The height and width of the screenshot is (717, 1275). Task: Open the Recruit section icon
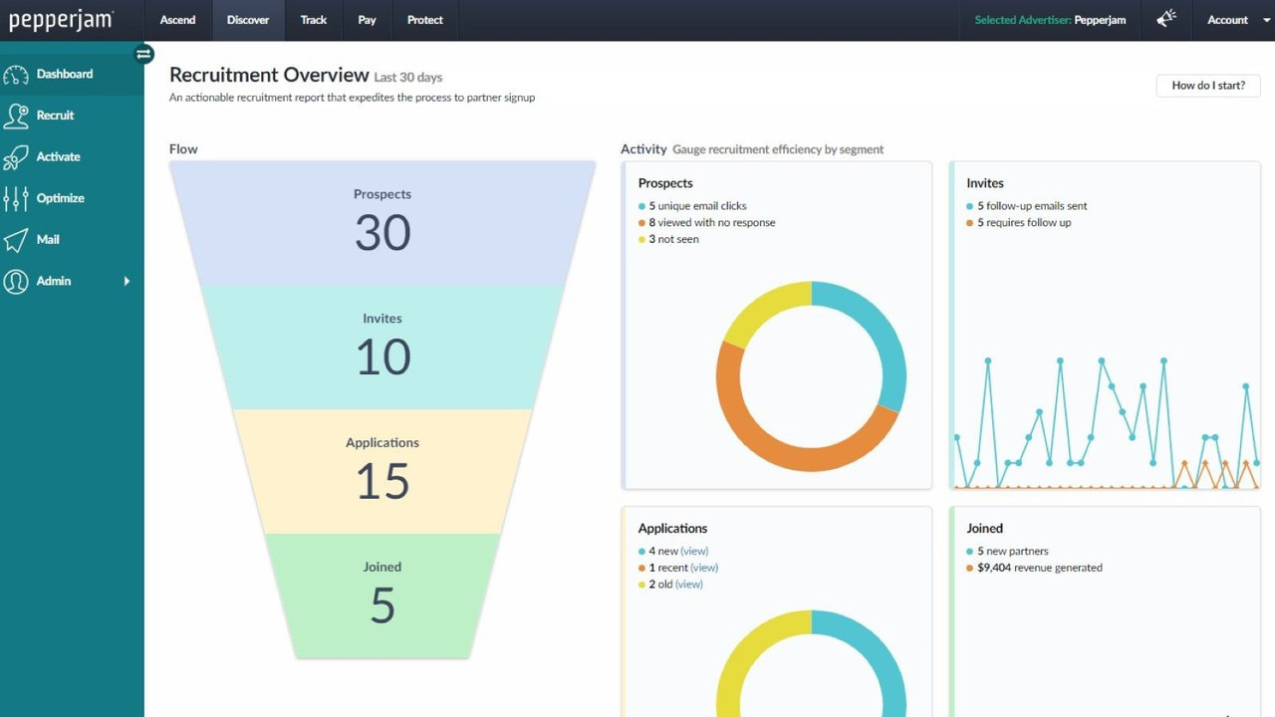[17, 115]
